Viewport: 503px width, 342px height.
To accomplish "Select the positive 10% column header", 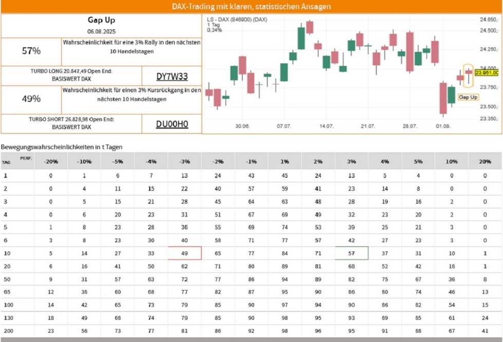I will 451,162.
